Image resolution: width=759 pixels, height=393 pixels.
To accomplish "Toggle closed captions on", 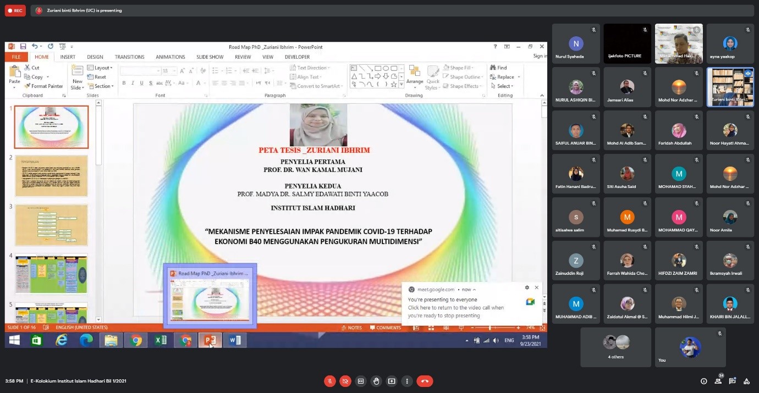I will tap(361, 381).
